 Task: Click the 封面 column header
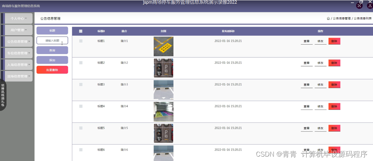click(163, 31)
